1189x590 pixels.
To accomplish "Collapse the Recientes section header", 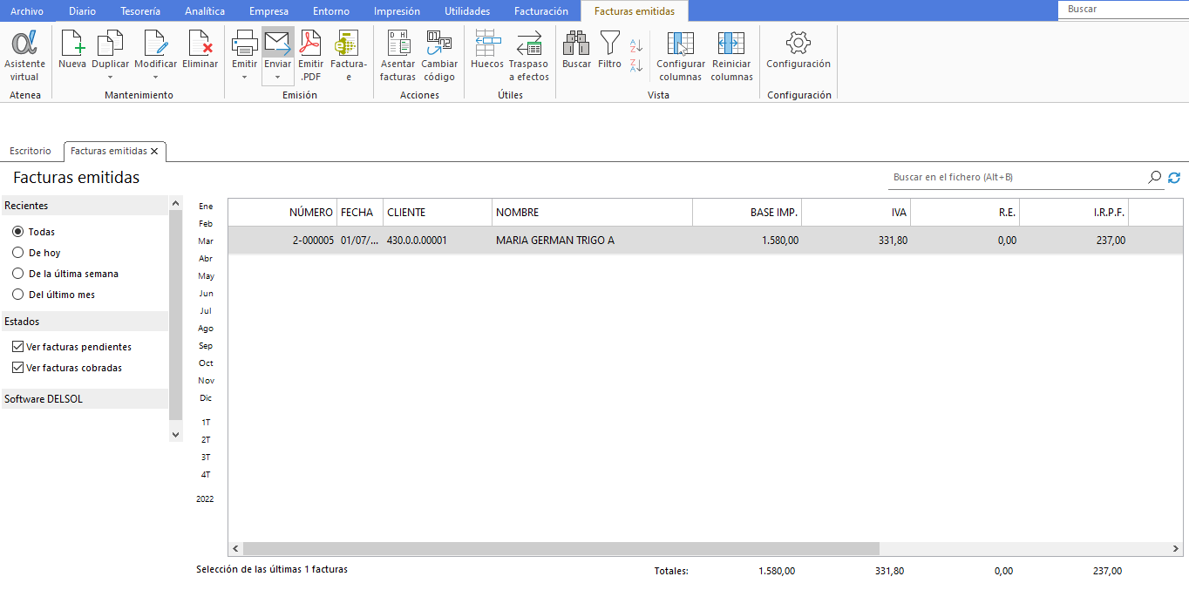I will pos(85,206).
